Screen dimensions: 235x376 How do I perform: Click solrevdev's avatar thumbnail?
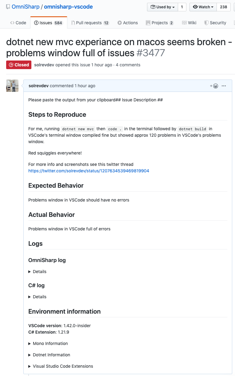[12, 86]
